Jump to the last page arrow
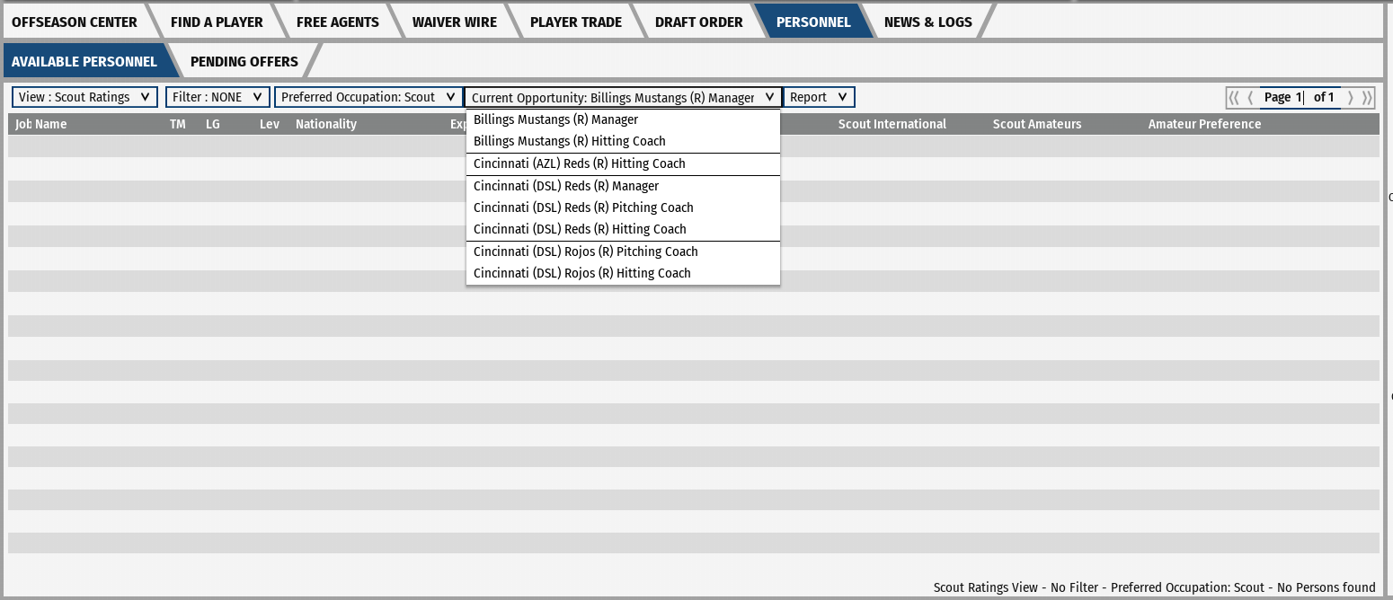This screenshot has height=600, width=1393. (x=1367, y=98)
